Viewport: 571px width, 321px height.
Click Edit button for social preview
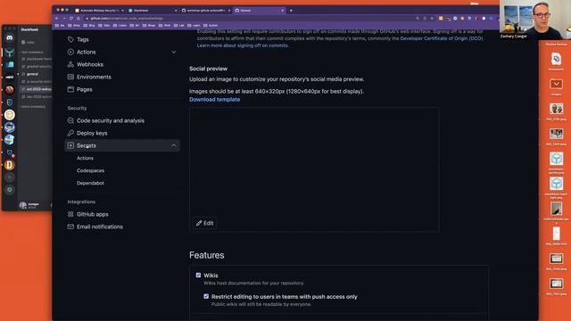[x=205, y=223]
